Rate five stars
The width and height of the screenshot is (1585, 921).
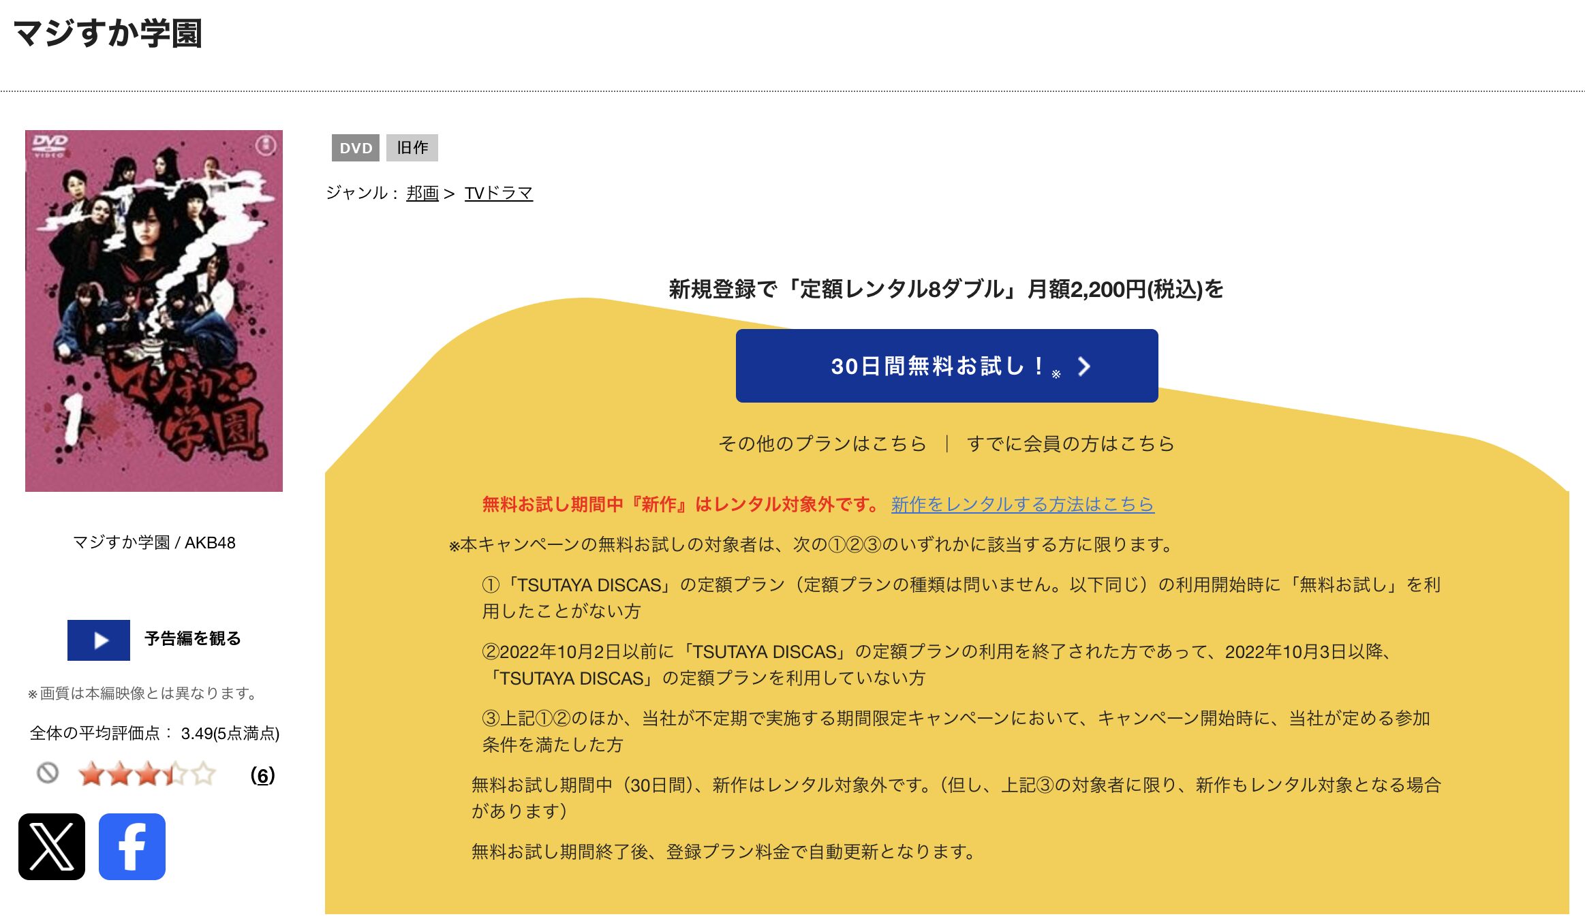tap(204, 775)
